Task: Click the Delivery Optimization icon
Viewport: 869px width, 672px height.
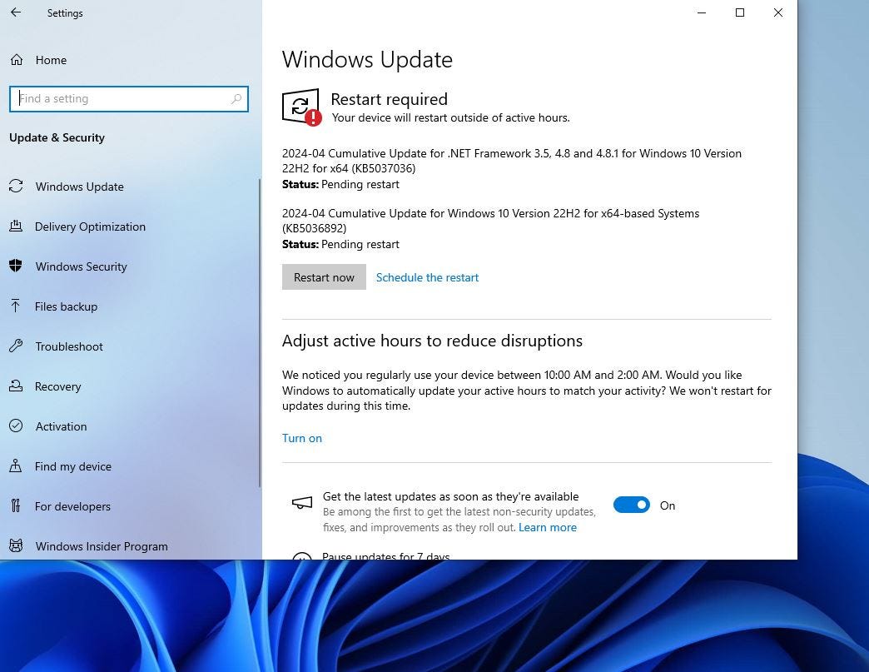Action: click(x=16, y=226)
